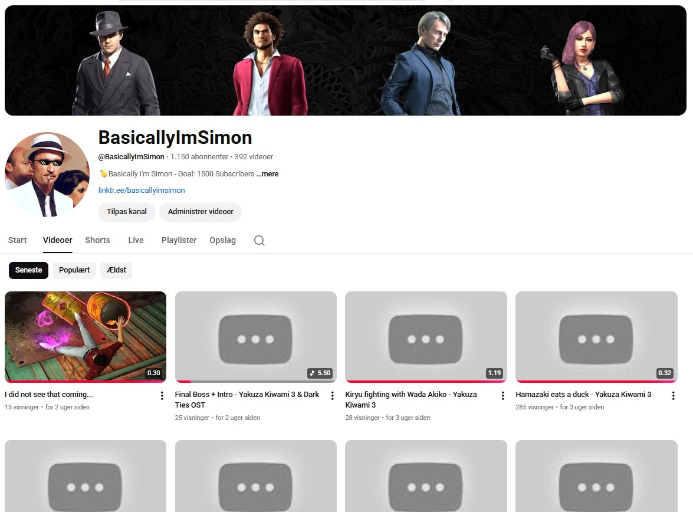Activate the Seneste filter chip

pyautogui.click(x=28, y=270)
